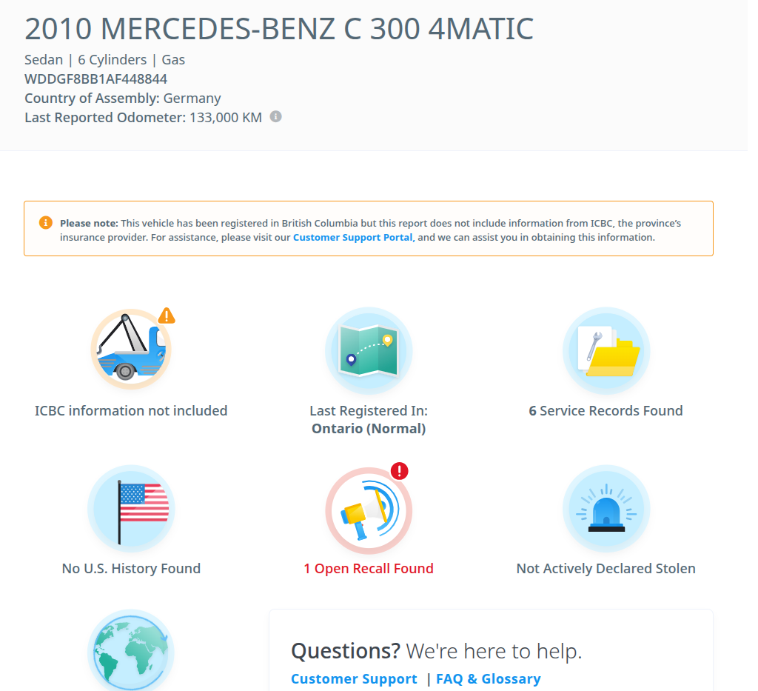Image resolution: width=758 pixels, height=691 pixels.
Task: Click the U.S. flag history icon
Action: [131, 508]
